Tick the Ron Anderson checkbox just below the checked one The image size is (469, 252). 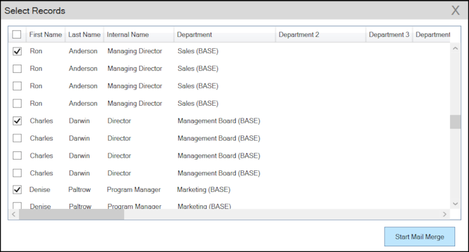coord(17,69)
